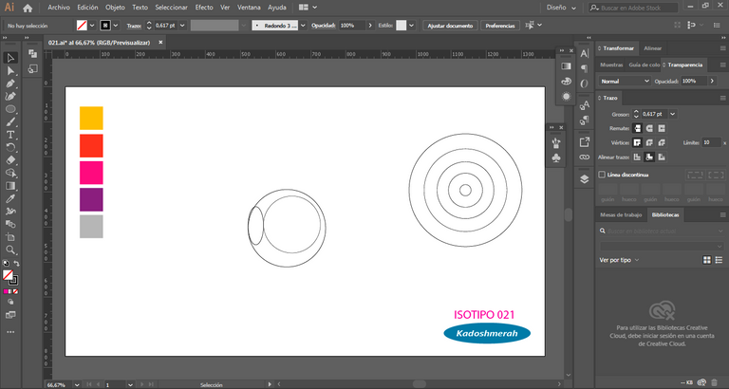Switch to the Muestras tab
Image resolution: width=729 pixels, height=389 pixels.
611,65
